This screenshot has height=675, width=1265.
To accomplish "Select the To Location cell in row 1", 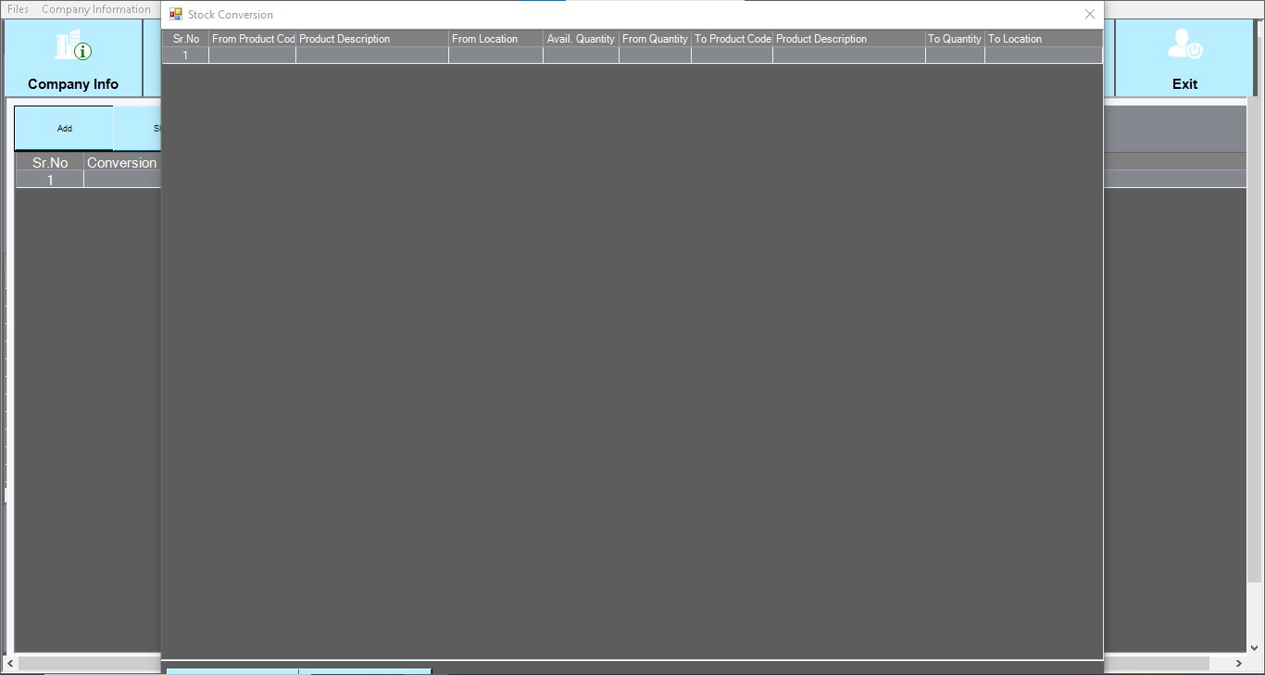I will pyautogui.click(x=1043, y=56).
